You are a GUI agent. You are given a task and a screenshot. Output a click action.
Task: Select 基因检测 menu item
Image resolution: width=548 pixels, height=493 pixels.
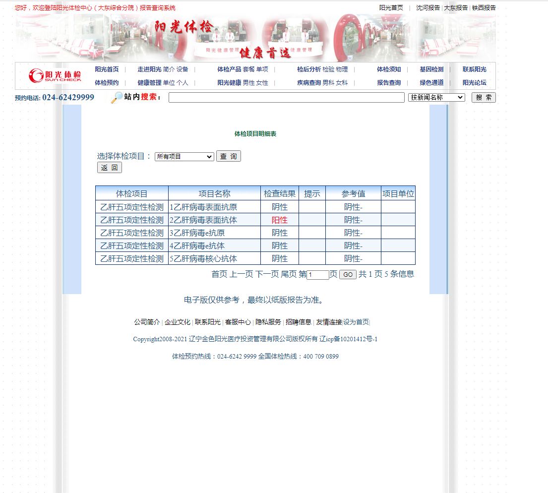(x=431, y=69)
